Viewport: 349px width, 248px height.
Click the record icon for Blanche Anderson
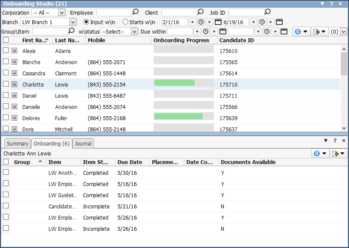point(15,62)
